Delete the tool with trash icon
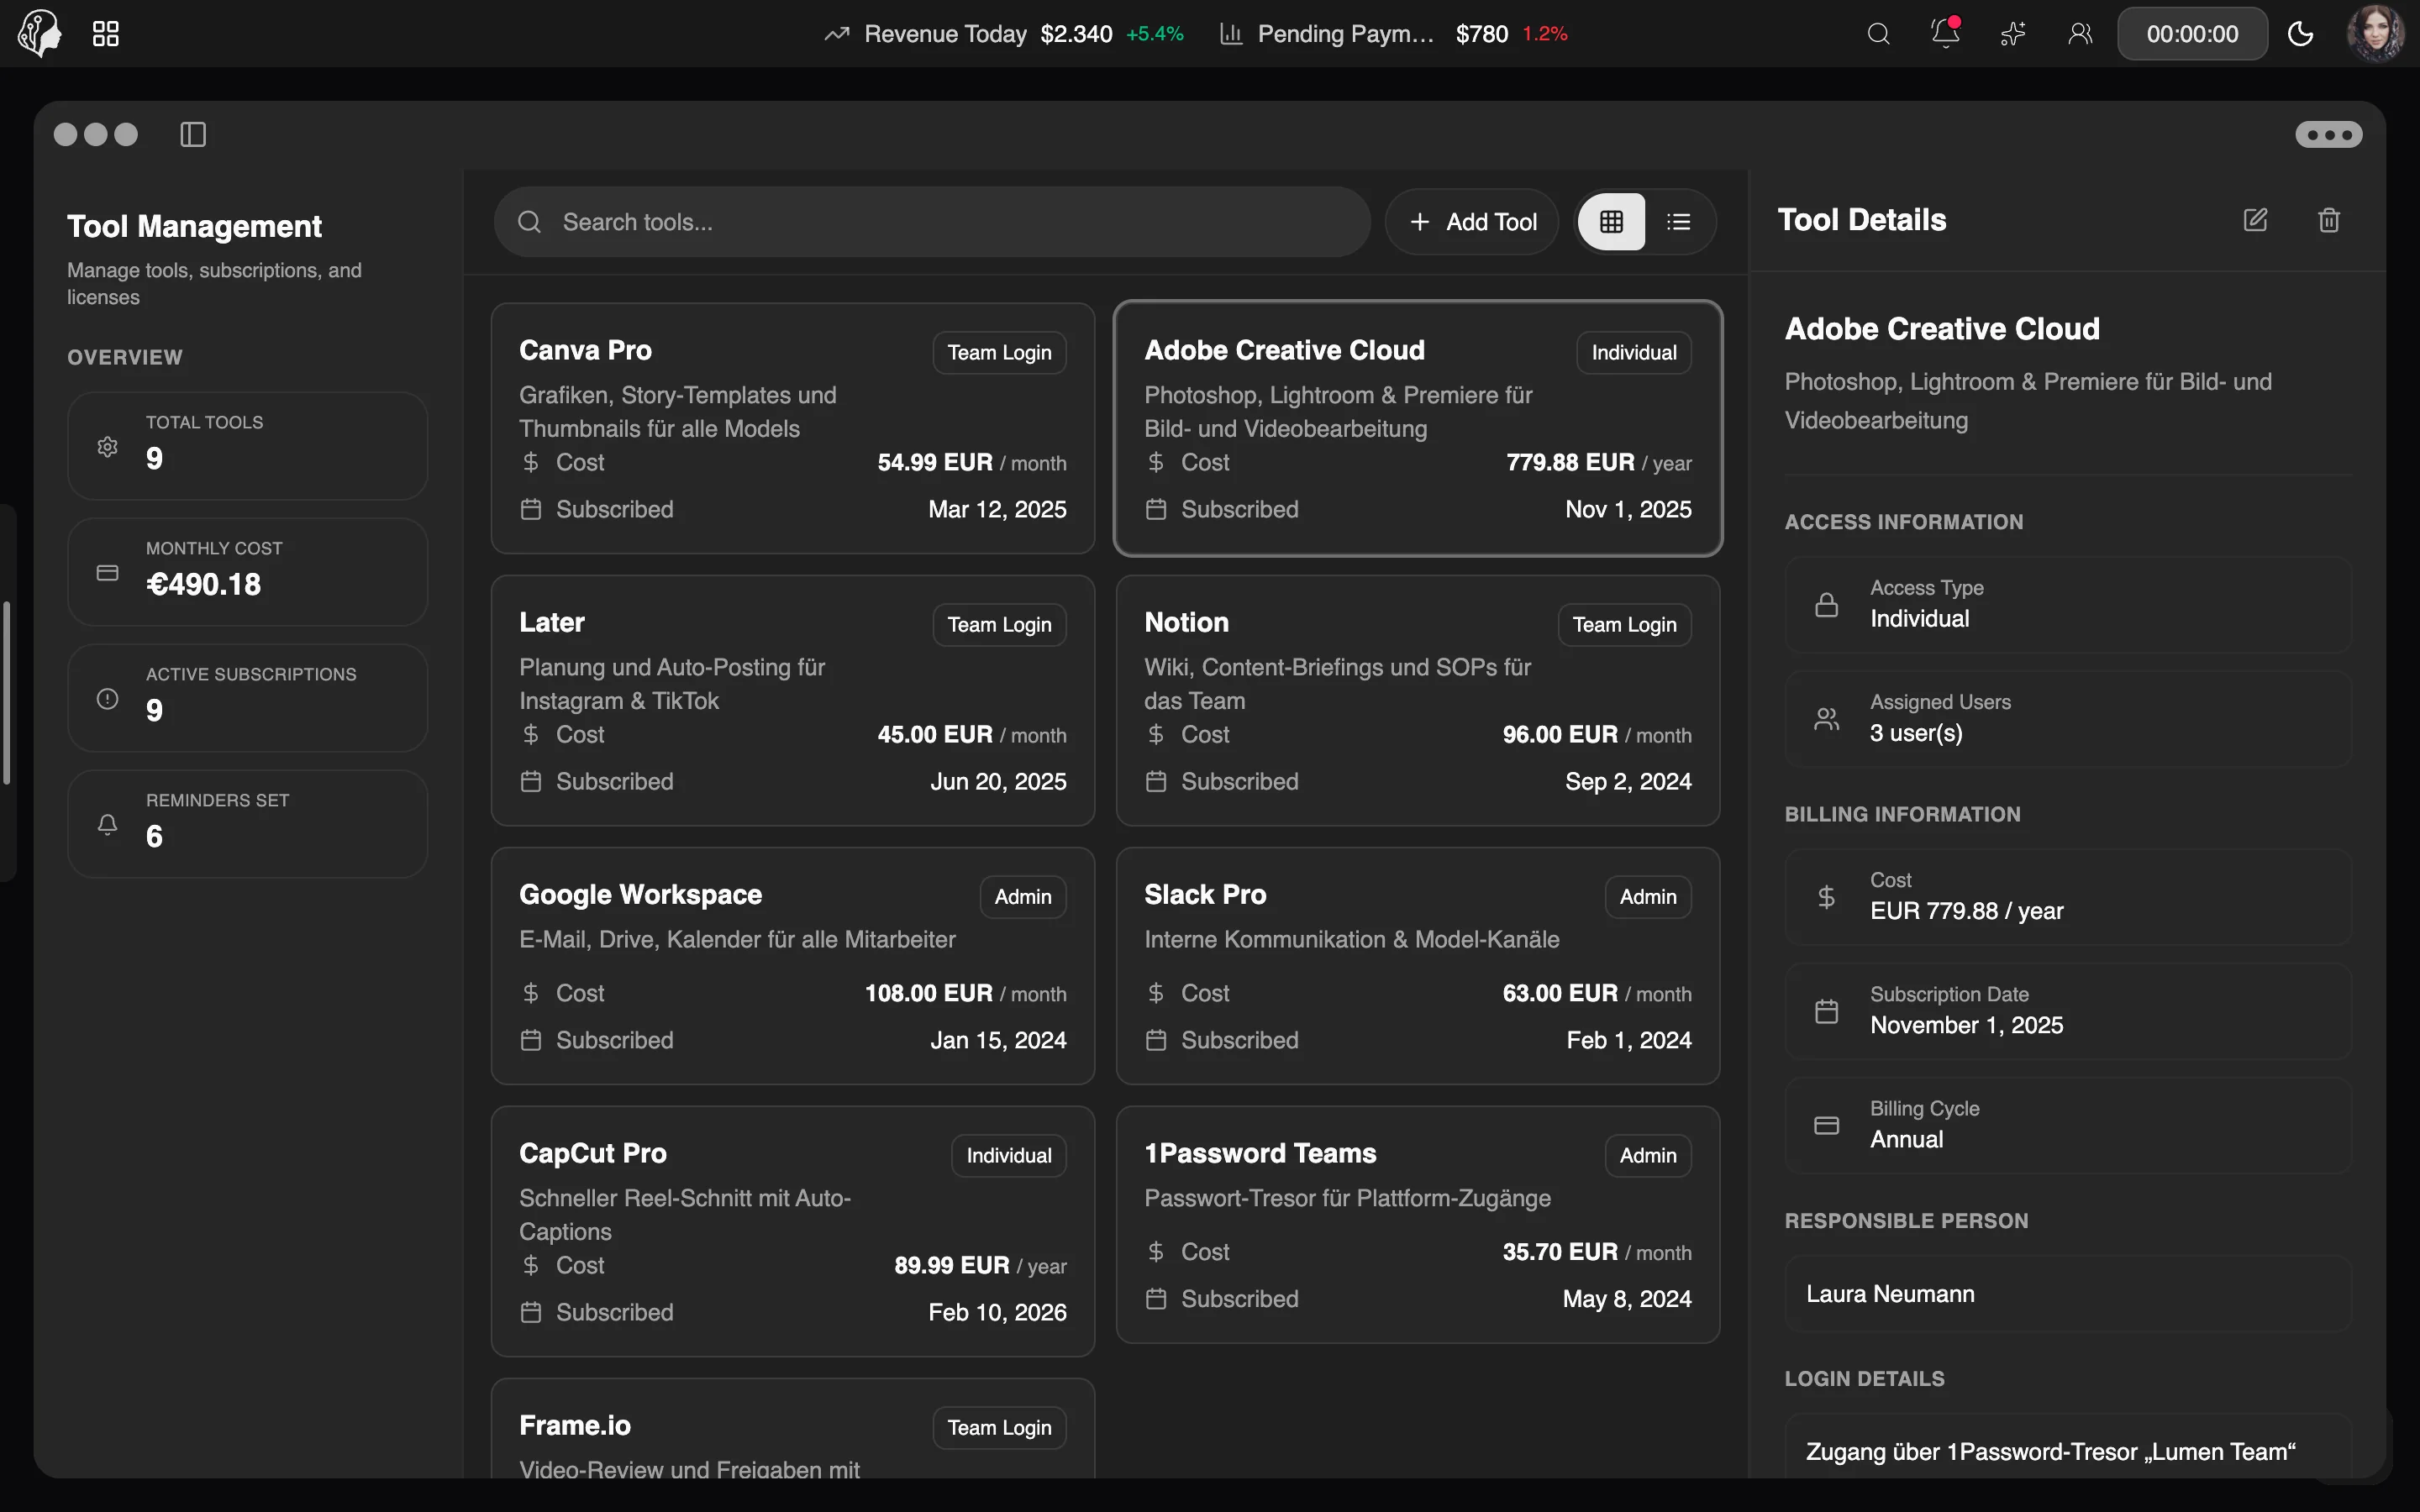The width and height of the screenshot is (2420, 1512). pos(2329,220)
